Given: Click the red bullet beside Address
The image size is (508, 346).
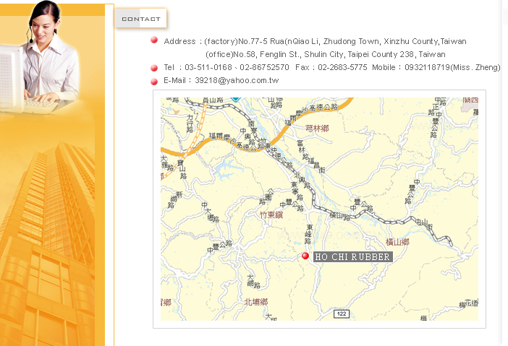Looking at the screenshot, I should pos(154,40).
